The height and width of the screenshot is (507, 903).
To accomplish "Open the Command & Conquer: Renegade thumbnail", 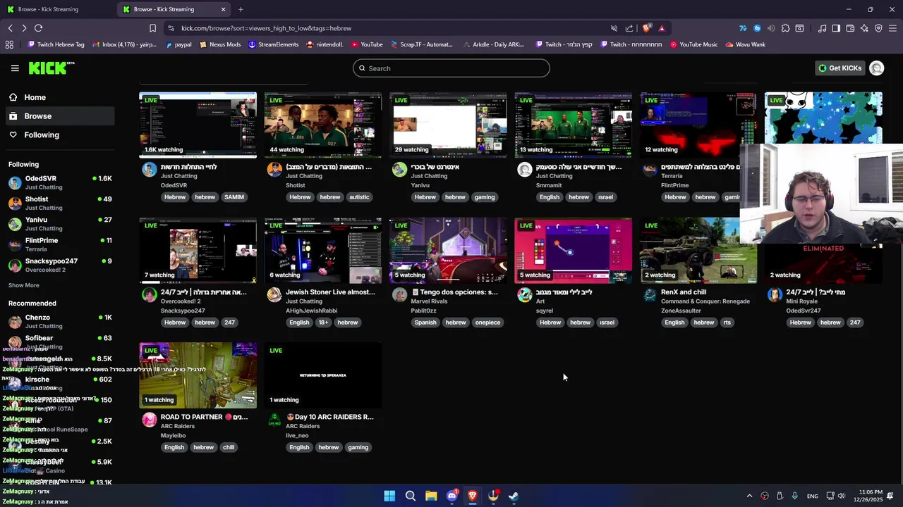I will coord(698,250).
